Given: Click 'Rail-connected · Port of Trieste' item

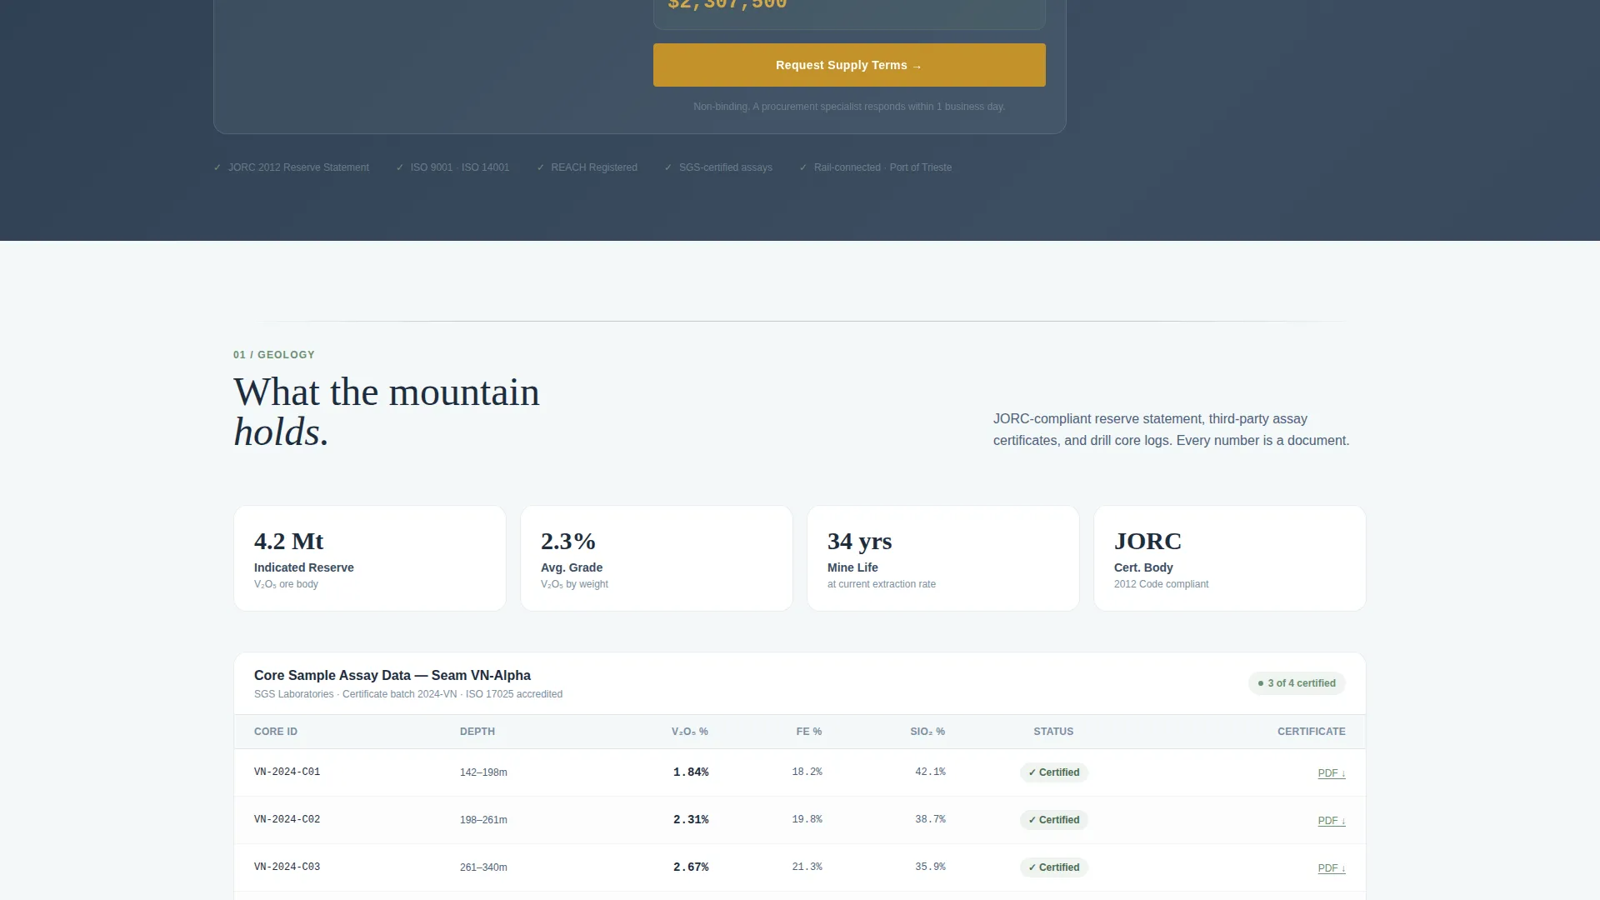Looking at the screenshot, I should point(876,167).
